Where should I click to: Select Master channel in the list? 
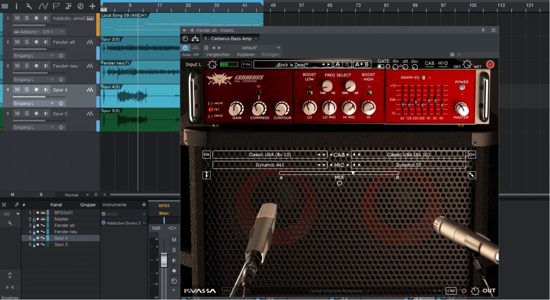(x=61, y=219)
